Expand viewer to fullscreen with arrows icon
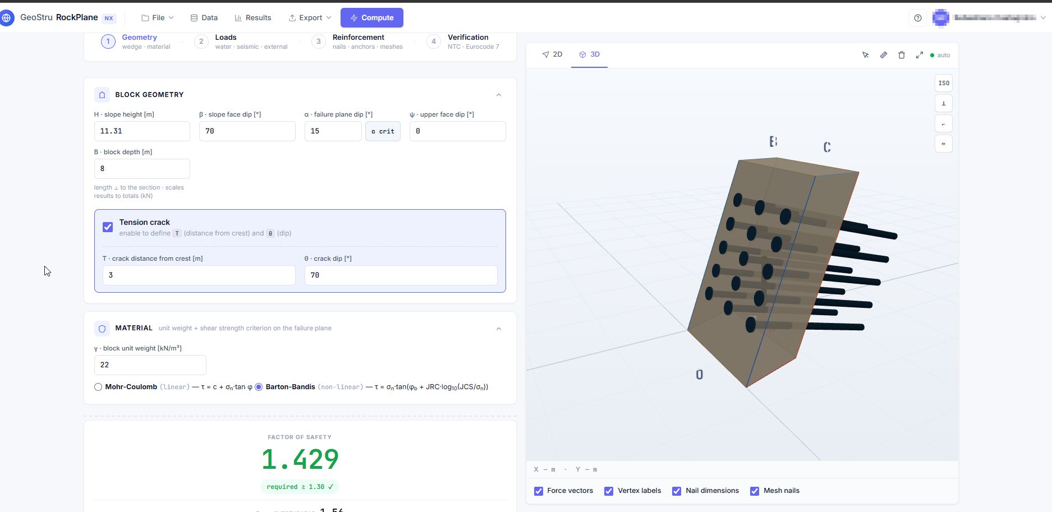Image resolution: width=1052 pixels, height=512 pixels. click(x=920, y=55)
